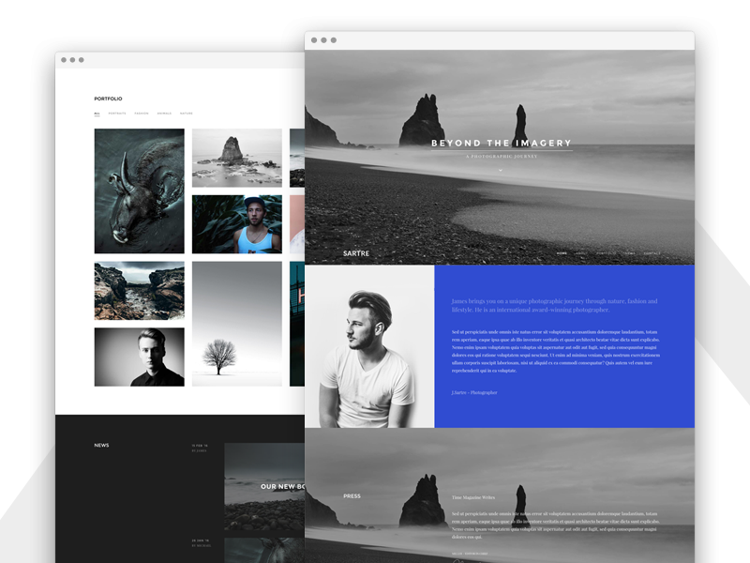Click the first news post date label

pos(200,446)
